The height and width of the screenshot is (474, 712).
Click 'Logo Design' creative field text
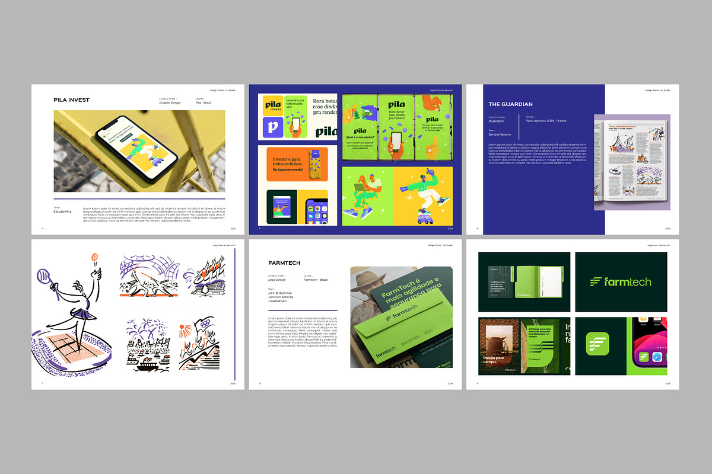[x=278, y=279]
